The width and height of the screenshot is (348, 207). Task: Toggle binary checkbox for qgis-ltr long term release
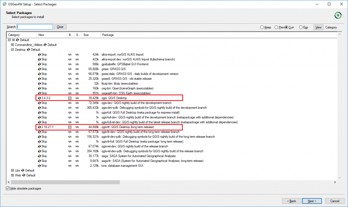[70, 127]
